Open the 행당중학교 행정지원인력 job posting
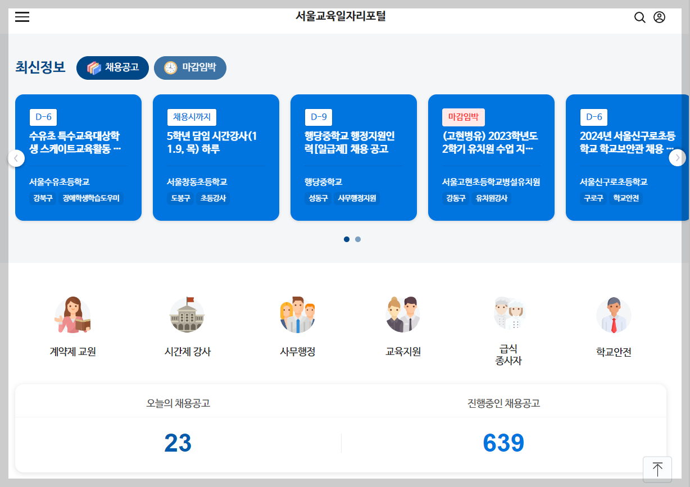This screenshot has height=487, width=690. (353, 142)
